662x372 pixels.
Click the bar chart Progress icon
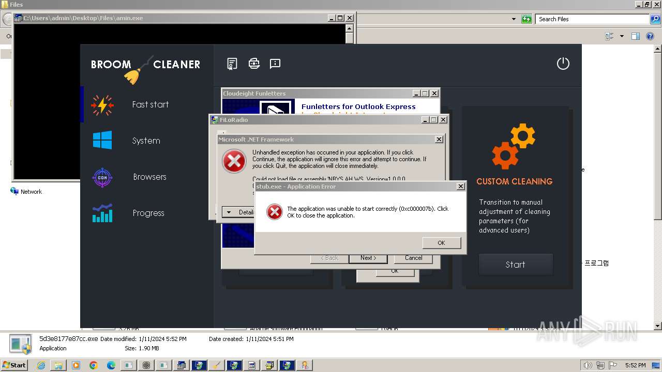[x=102, y=213]
